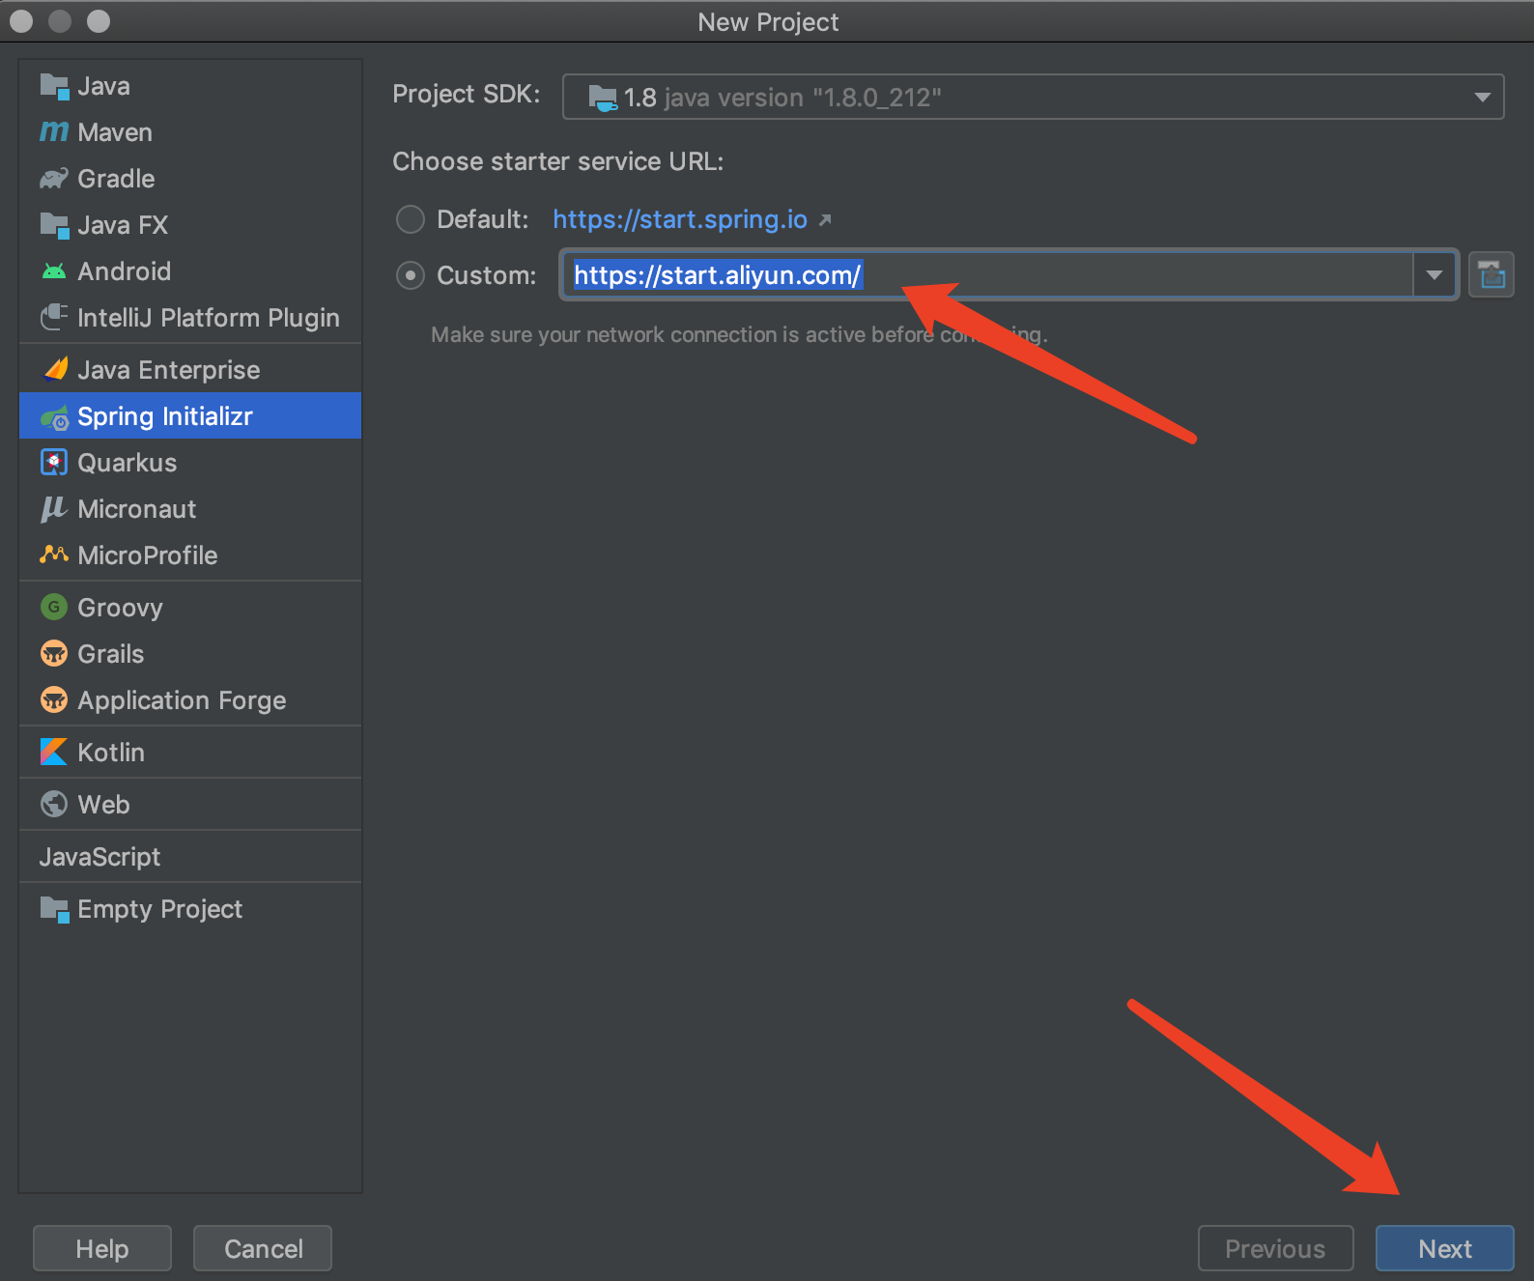Select Micronaut label in the list
The height and width of the screenshot is (1281, 1534).
[136, 509]
